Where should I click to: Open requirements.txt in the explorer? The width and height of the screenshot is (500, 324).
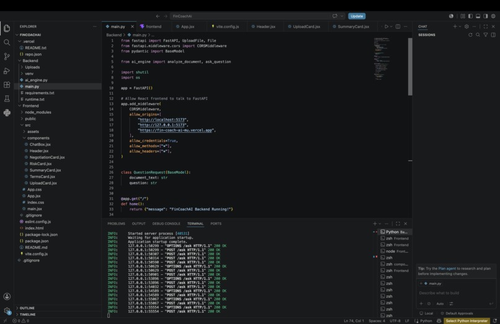tap(40, 93)
